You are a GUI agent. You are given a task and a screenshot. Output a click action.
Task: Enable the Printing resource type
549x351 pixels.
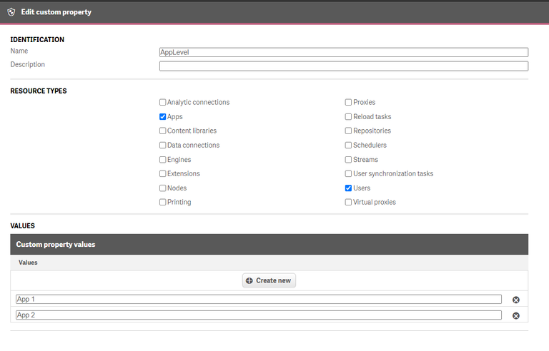(162, 202)
